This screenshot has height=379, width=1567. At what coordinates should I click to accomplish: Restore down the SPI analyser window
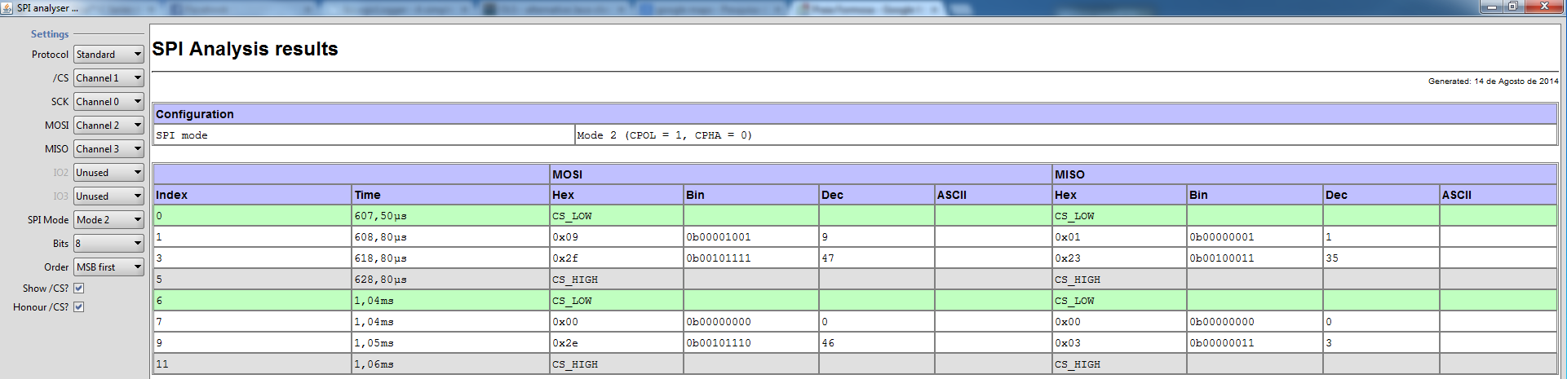(x=1512, y=7)
